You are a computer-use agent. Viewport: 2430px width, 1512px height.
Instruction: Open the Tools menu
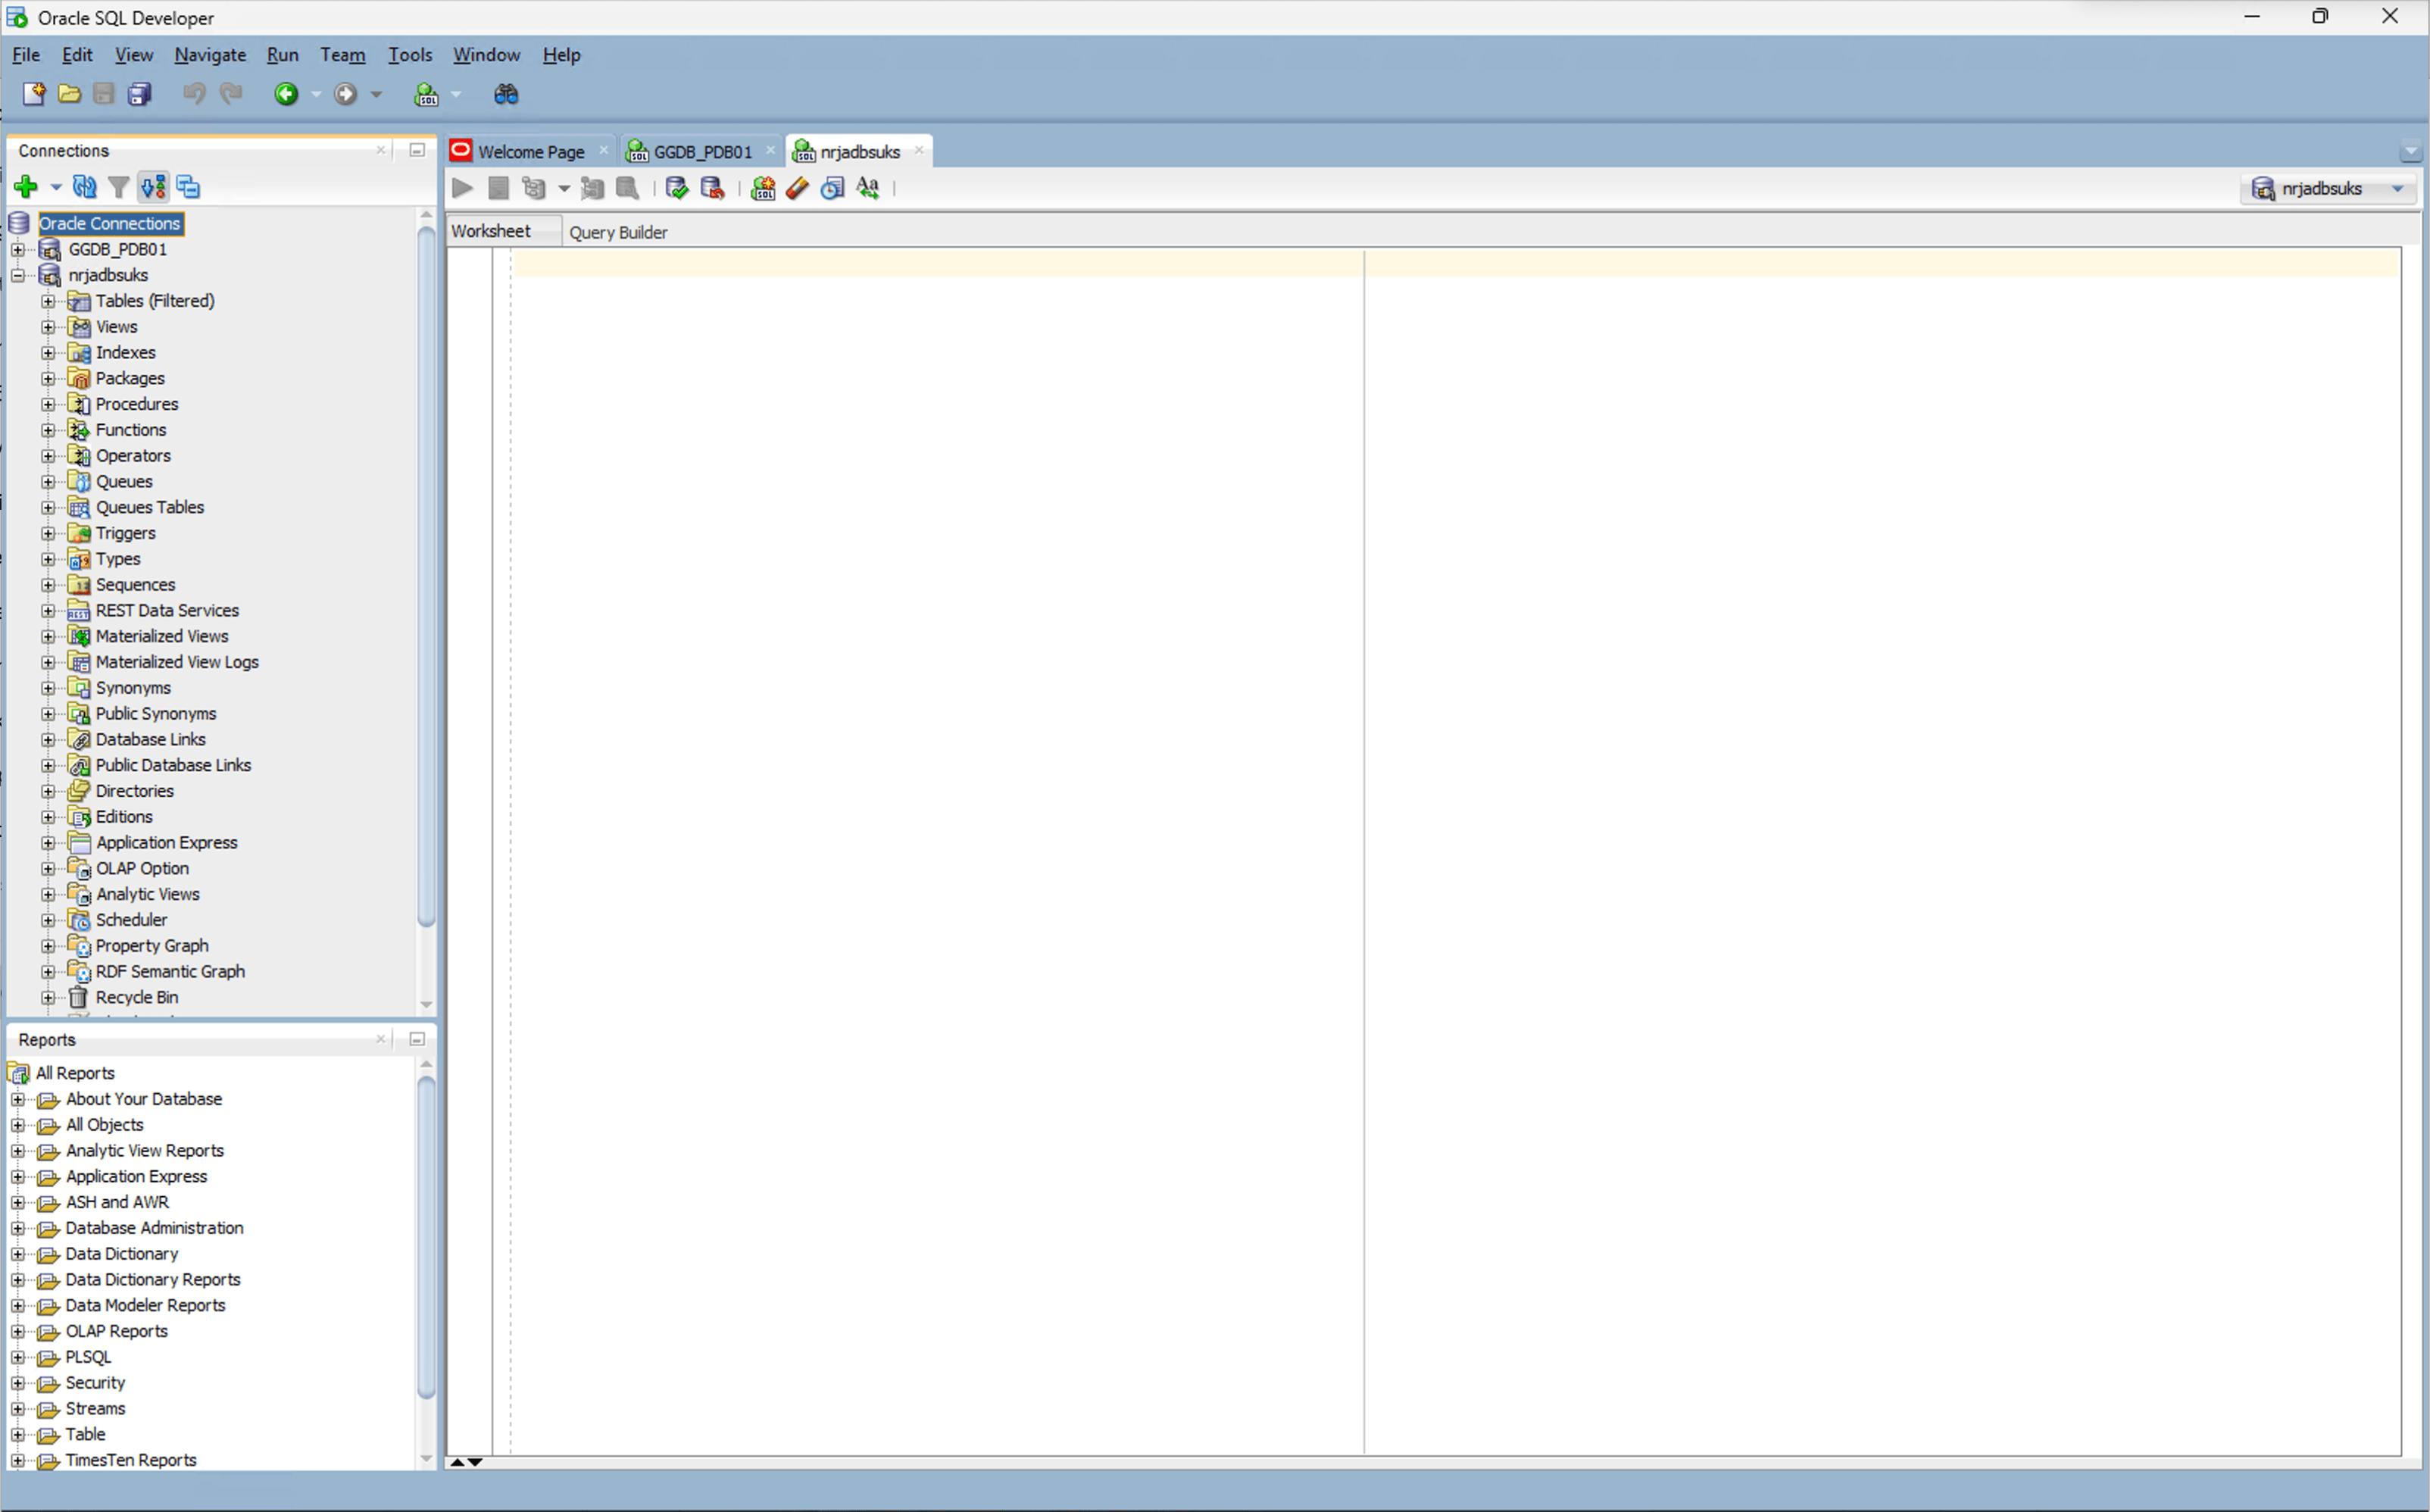(410, 55)
